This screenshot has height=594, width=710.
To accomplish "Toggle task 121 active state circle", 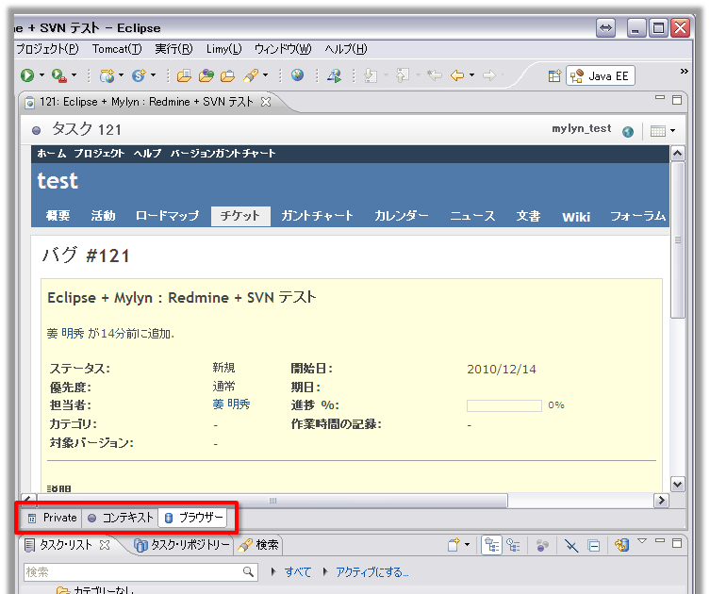I will pos(36,130).
